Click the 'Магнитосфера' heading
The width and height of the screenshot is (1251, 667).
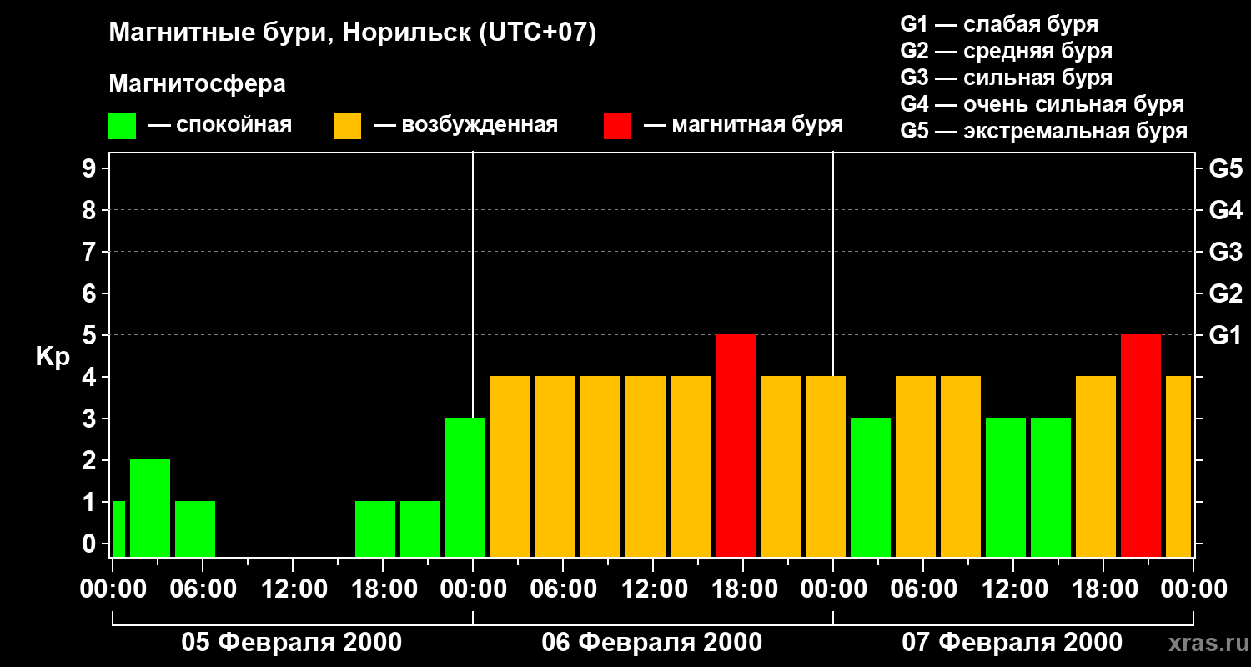click(x=197, y=84)
